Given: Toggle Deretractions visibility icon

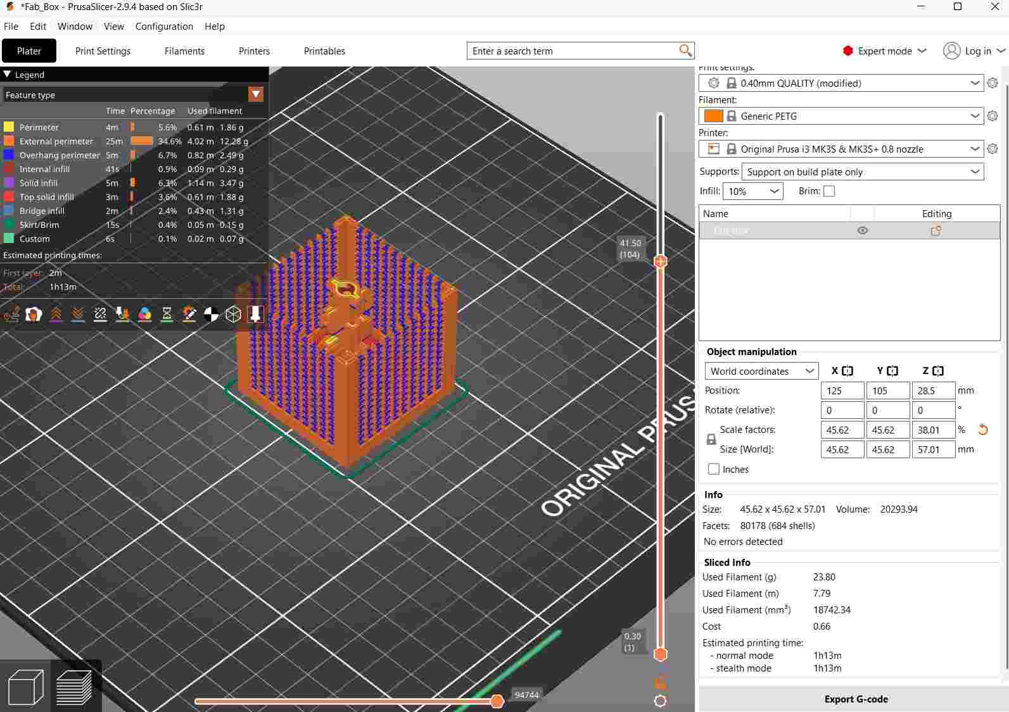Looking at the screenshot, I should pyautogui.click(x=78, y=314).
